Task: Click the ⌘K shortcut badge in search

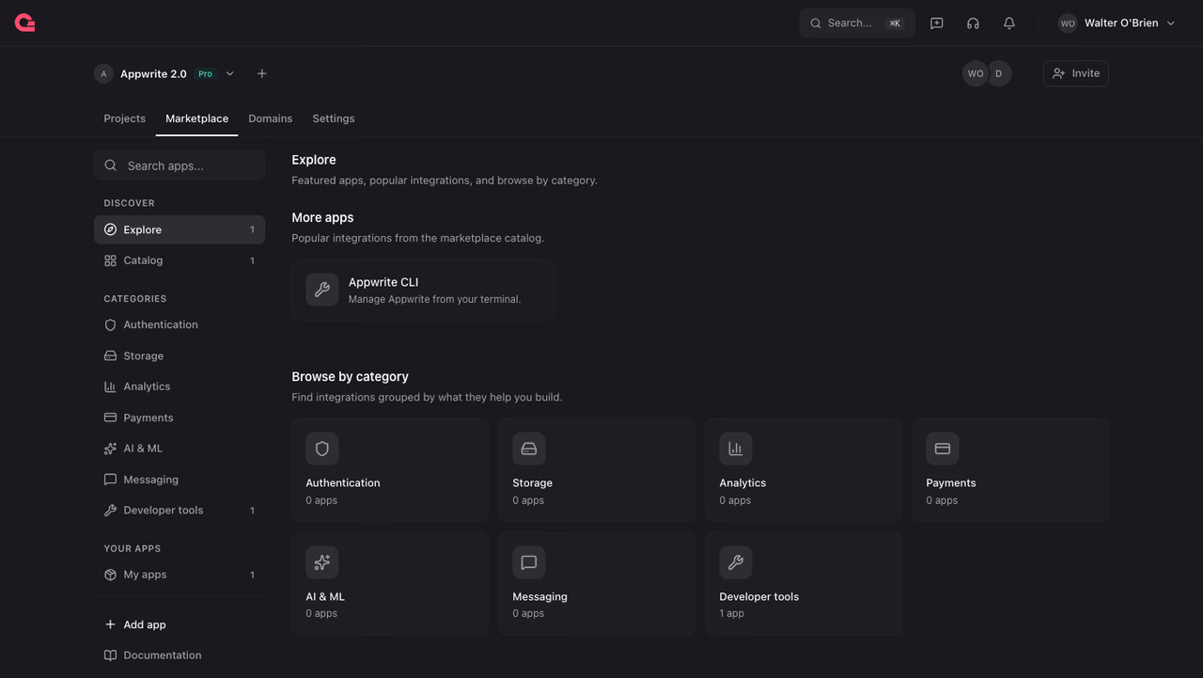Action: [895, 24]
